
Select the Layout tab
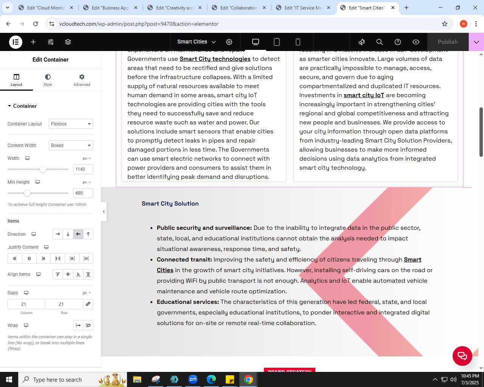click(16, 80)
